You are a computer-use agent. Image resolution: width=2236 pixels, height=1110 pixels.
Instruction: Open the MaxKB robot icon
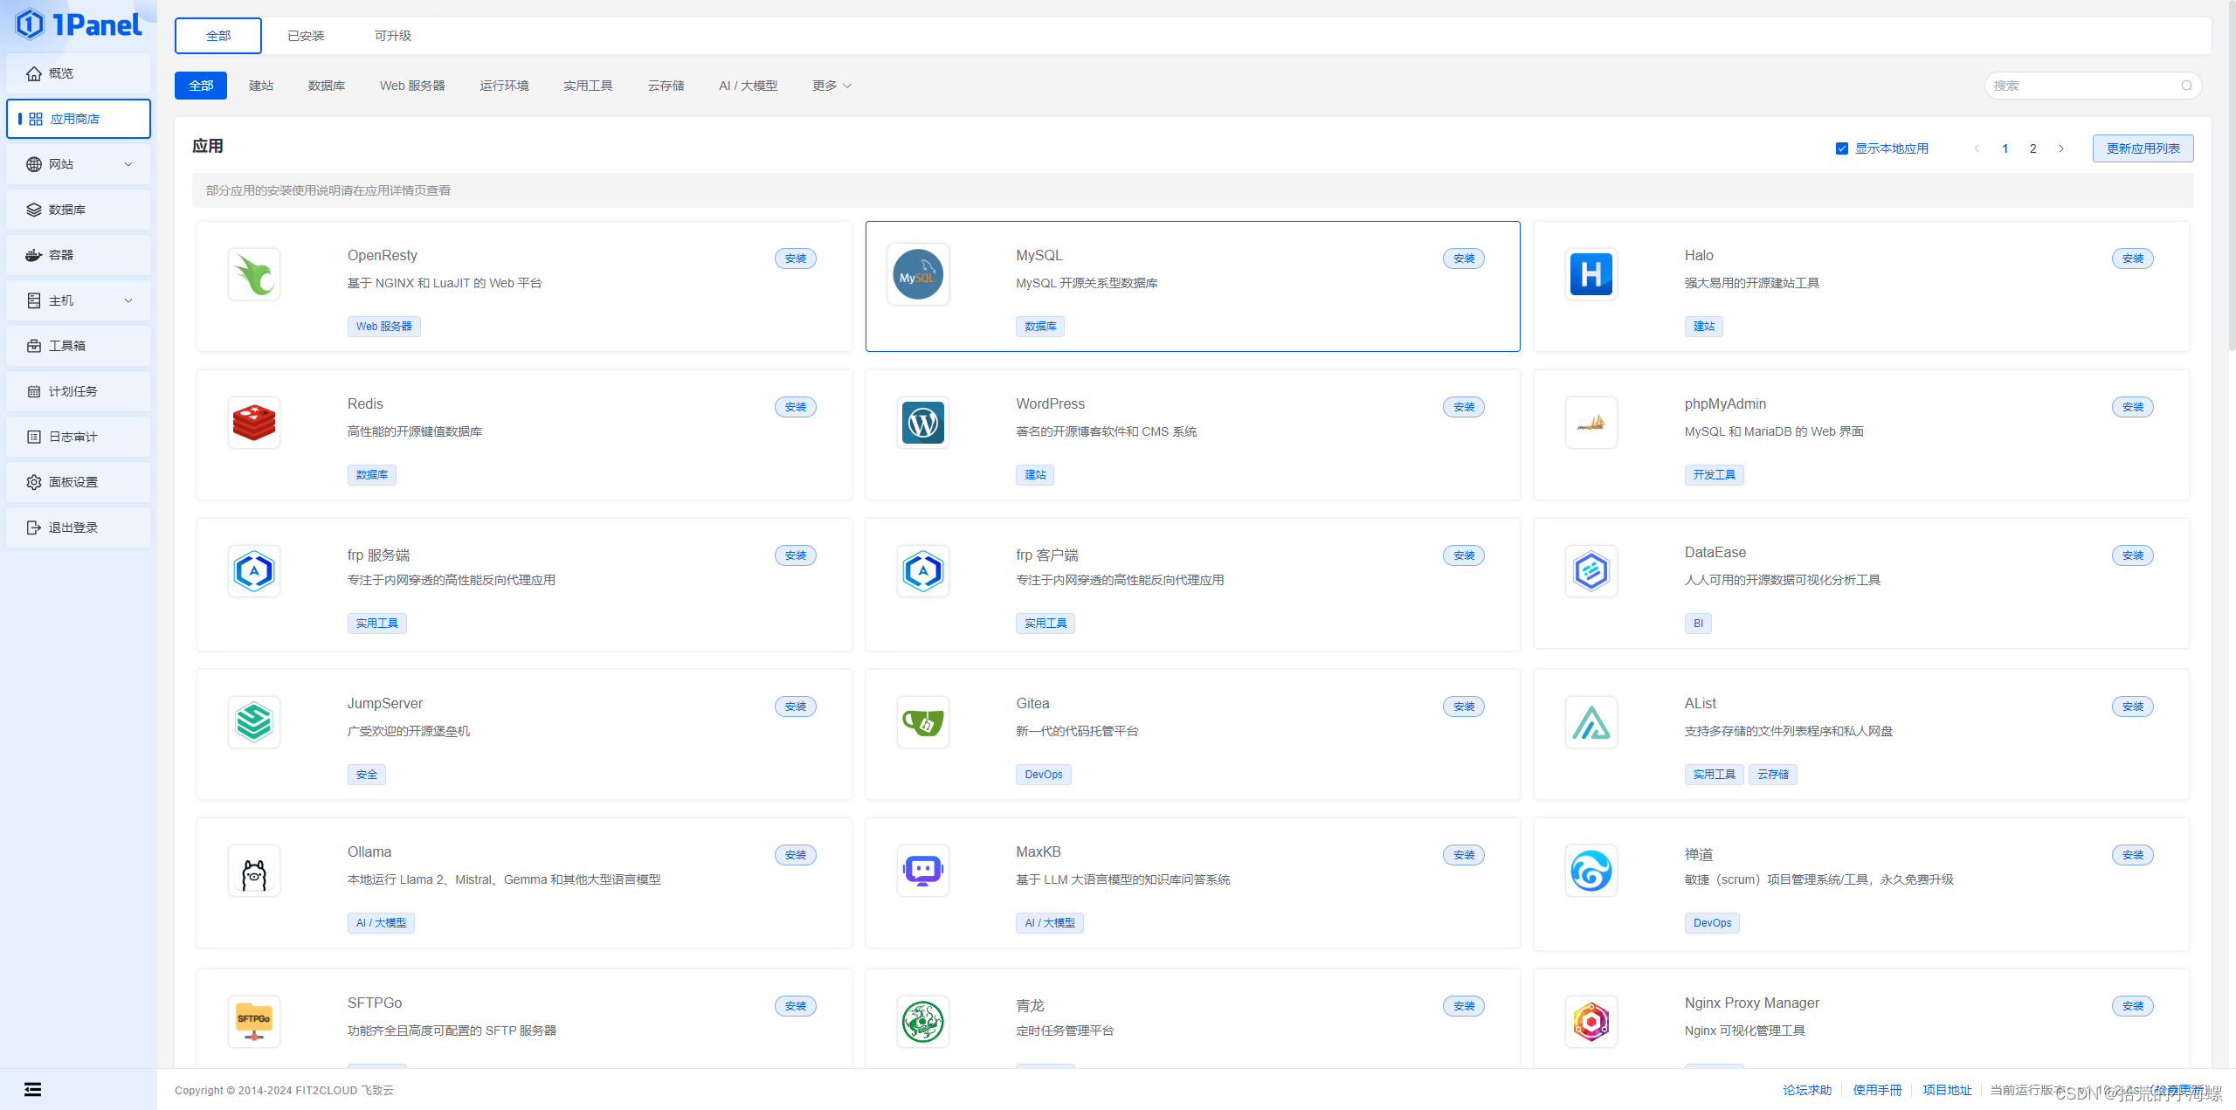coord(923,871)
